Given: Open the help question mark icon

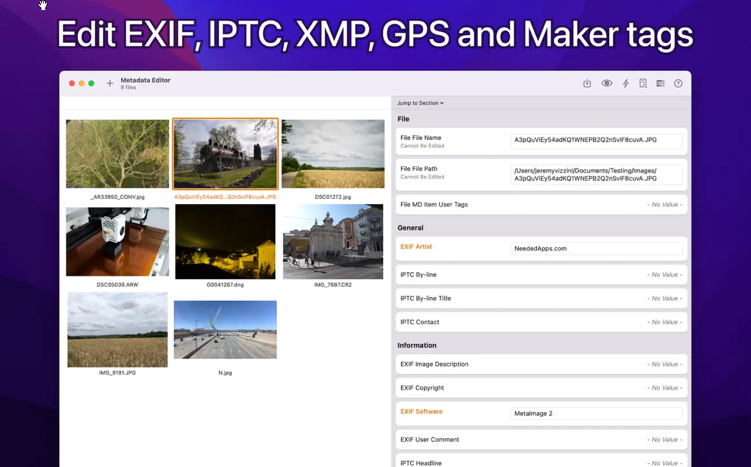Looking at the screenshot, I should (x=678, y=84).
